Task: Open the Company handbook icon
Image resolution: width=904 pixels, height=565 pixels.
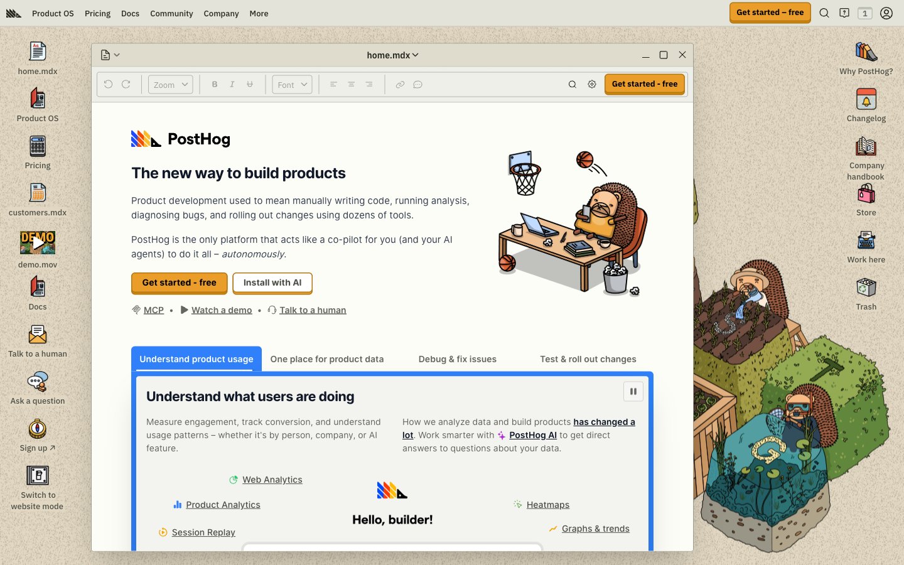Action: (866, 158)
